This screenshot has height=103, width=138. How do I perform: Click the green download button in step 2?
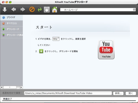pos(41,51)
